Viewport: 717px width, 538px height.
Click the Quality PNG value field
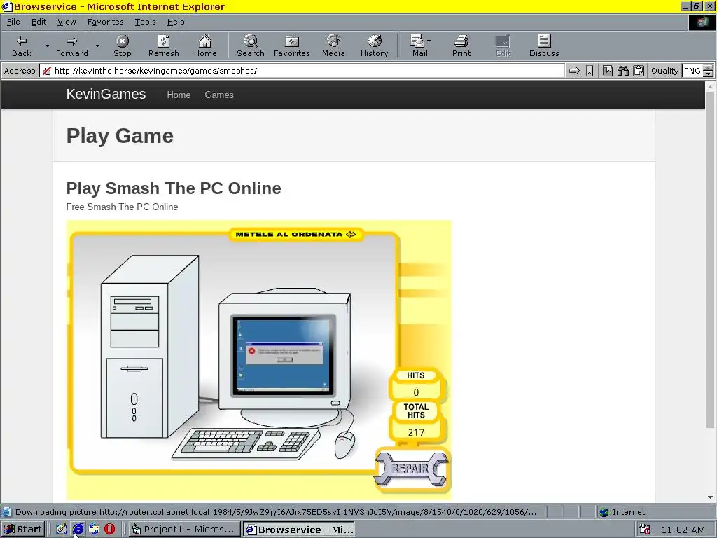coord(692,71)
